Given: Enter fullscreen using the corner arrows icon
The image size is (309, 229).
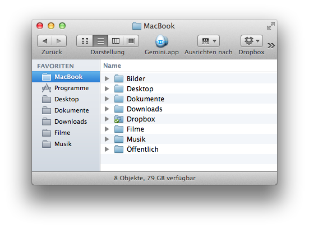Looking at the screenshot, I should pos(271,26).
